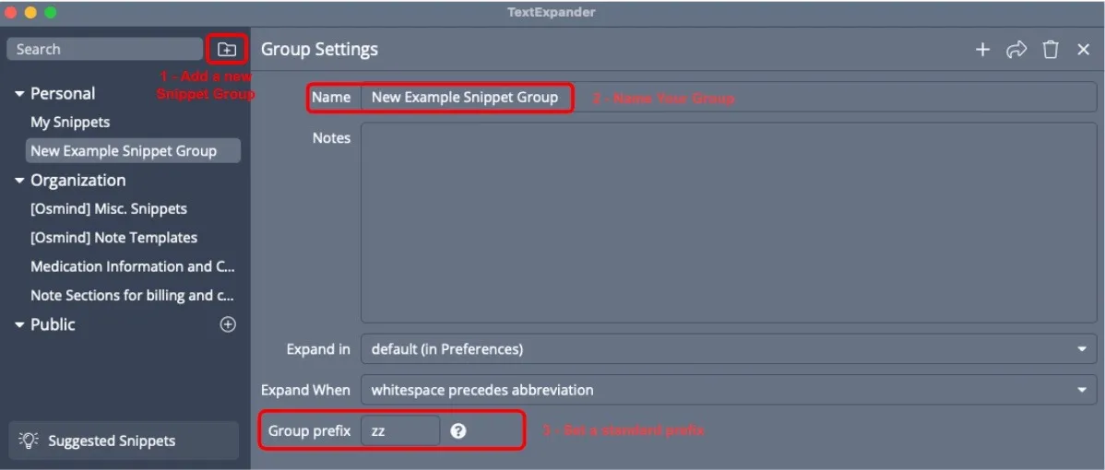This screenshot has height=470, width=1105.
Task: Delete the group using the trash icon
Action: (1051, 50)
